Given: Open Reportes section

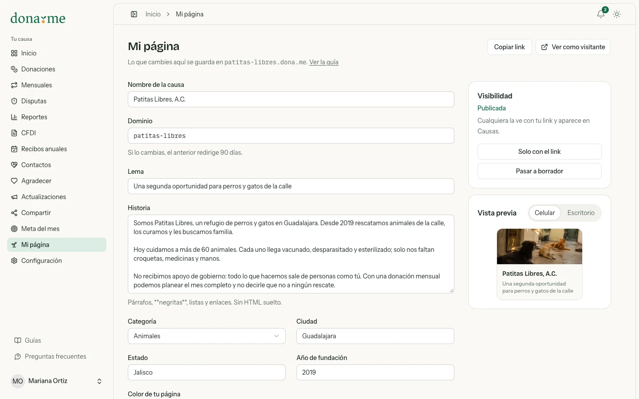Looking at the screenshot, I should [57, 117].
